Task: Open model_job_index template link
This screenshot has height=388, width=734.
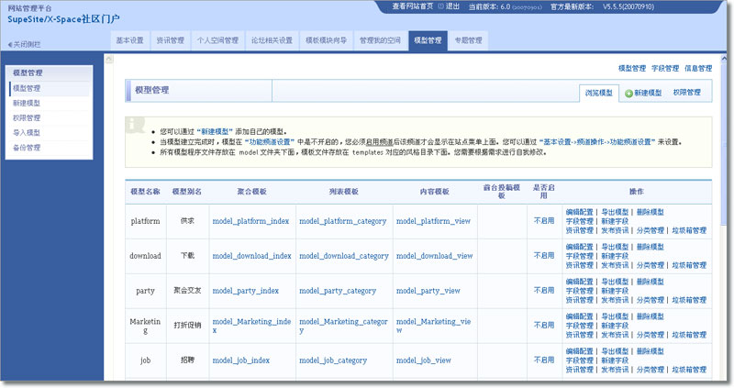Action: click(241, 360)
